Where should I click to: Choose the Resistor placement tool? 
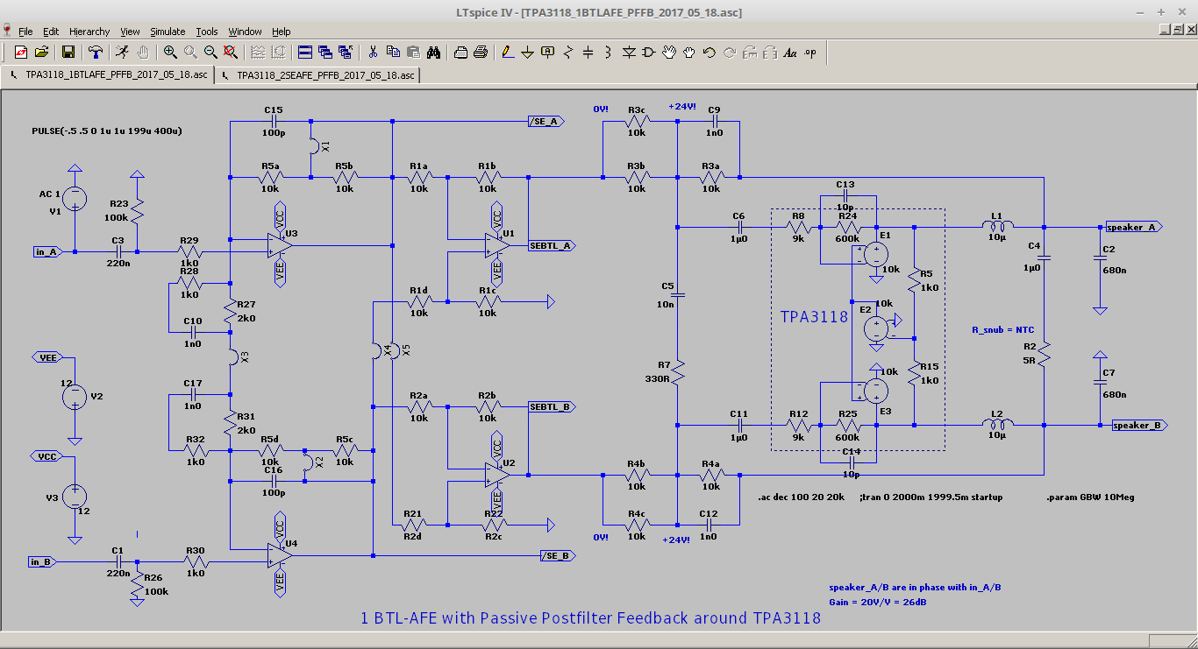click(x=568, y=53)
